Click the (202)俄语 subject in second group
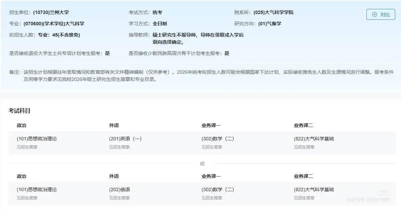 121,189
